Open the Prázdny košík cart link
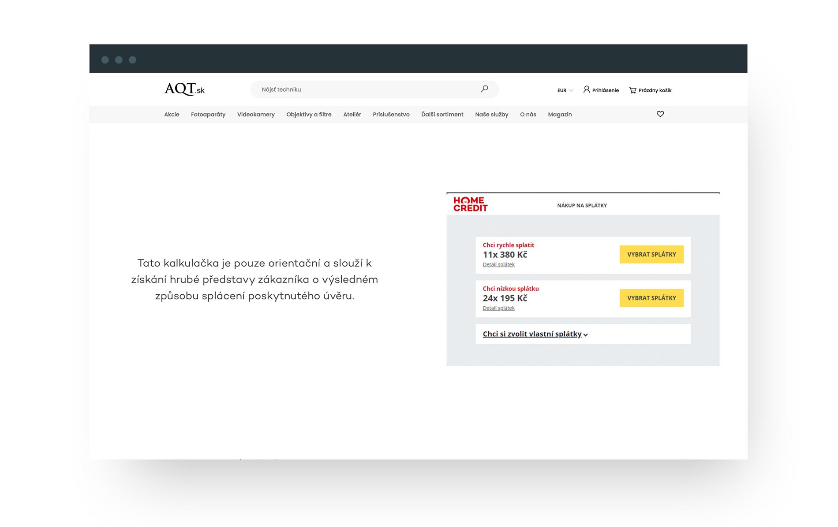Screen dimensions: 838x527 coord(655,90)
